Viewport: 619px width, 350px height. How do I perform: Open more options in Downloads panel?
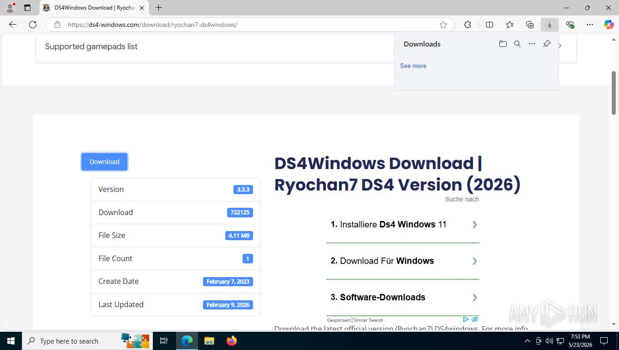(x=532, y=44)
